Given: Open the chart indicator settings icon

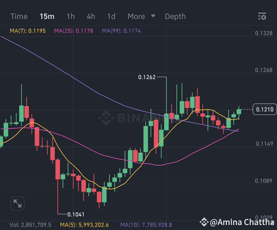Looking at the screenshot, I should click(262, 16).
